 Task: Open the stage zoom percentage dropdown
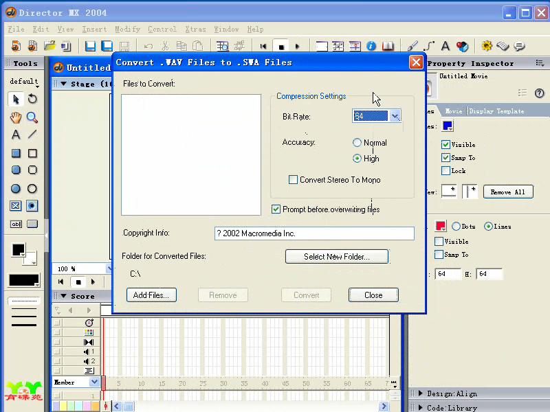[109, 268]
